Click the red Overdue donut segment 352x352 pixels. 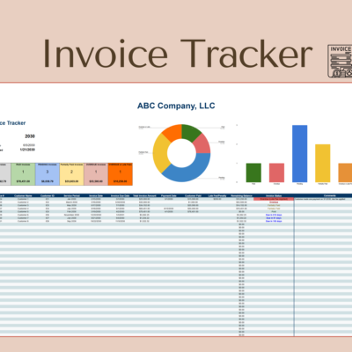[202, 144]
